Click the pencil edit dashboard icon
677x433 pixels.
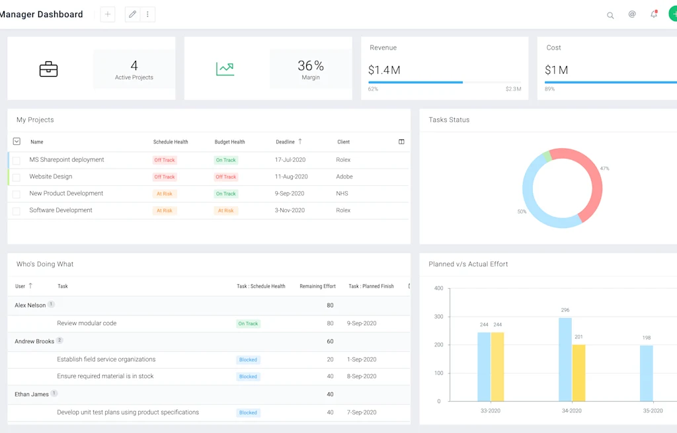pyautogui.click(x=132, y=15)
